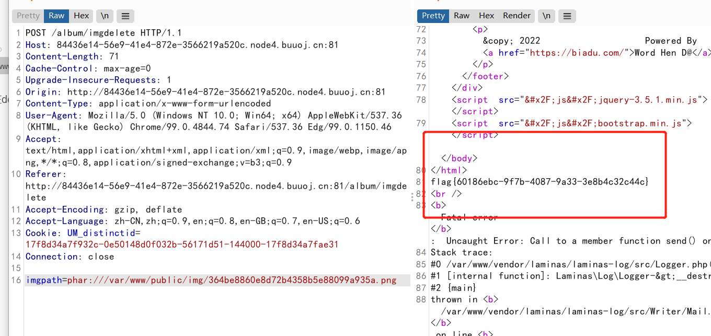
Task: Click the Uncaught Error message line
Action: [571, 241]
